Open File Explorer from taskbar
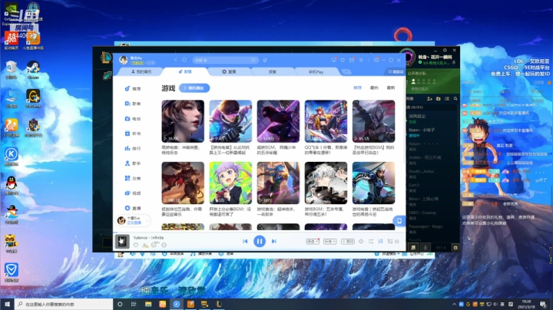Viewport: 553px width, 310px height. (148, 304)
